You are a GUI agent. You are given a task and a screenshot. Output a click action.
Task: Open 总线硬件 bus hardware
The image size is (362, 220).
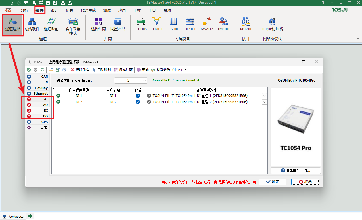(x=32, y=25)
